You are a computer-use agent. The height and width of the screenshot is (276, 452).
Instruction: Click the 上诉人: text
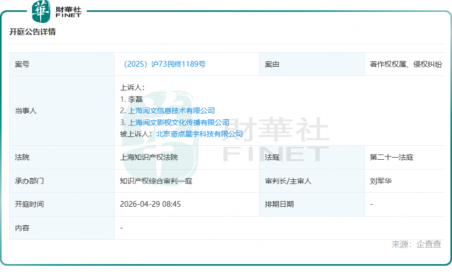(132, 87)
